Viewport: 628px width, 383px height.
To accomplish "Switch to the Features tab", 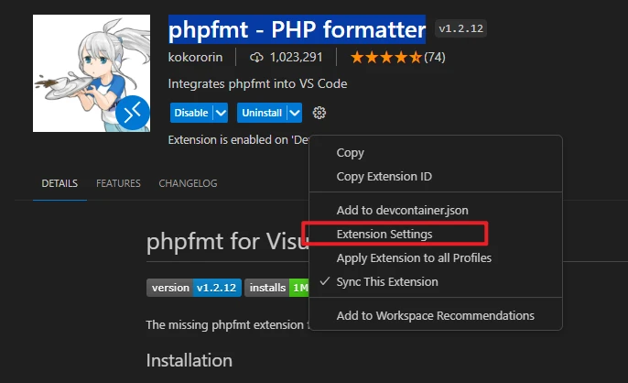I will point(118,183).
